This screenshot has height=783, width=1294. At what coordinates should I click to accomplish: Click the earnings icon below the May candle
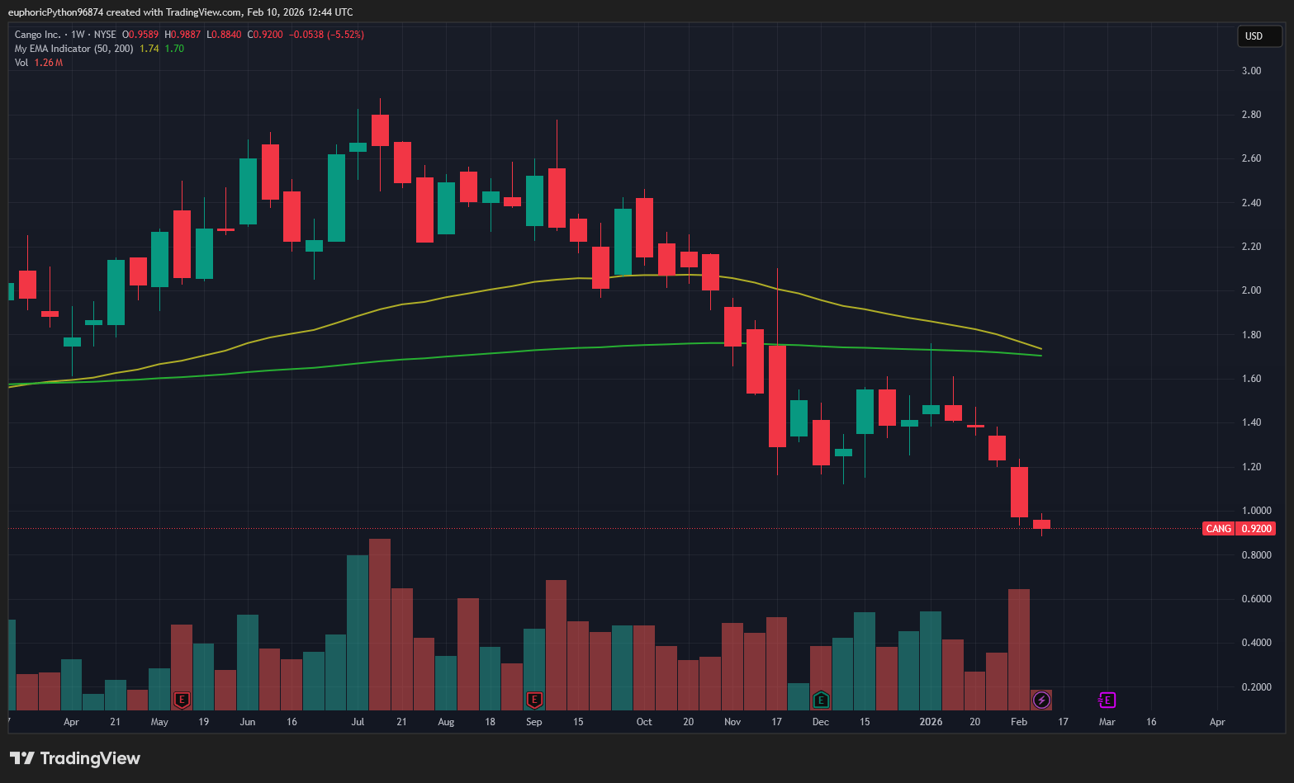tap(181, 699)
